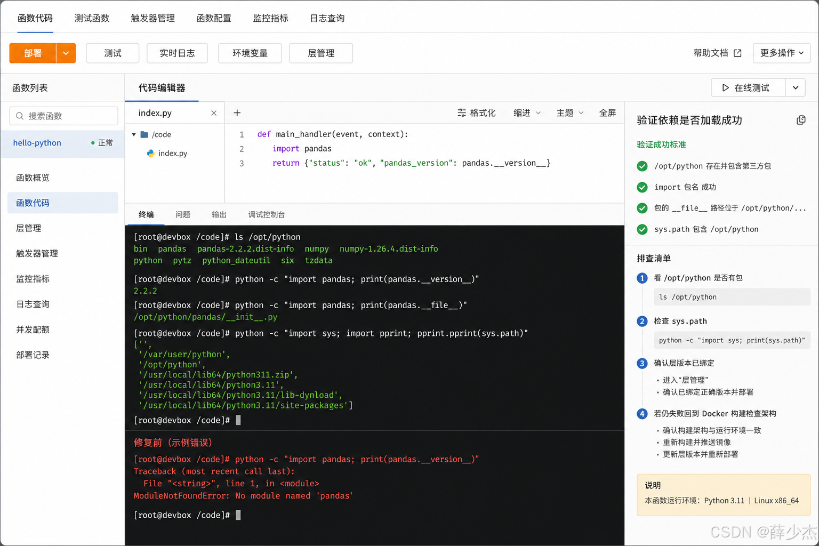Click the 代码编辑器 panel tab
Screen dimensions: 819x546
pos(162,87)
